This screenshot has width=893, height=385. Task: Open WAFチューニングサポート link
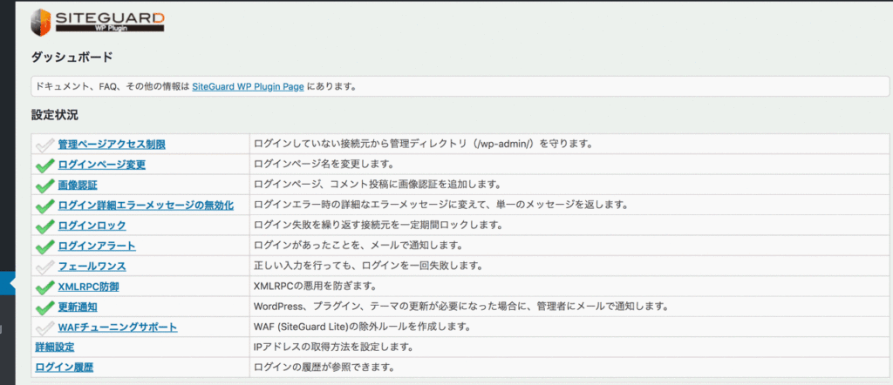[x=118, y=328]
